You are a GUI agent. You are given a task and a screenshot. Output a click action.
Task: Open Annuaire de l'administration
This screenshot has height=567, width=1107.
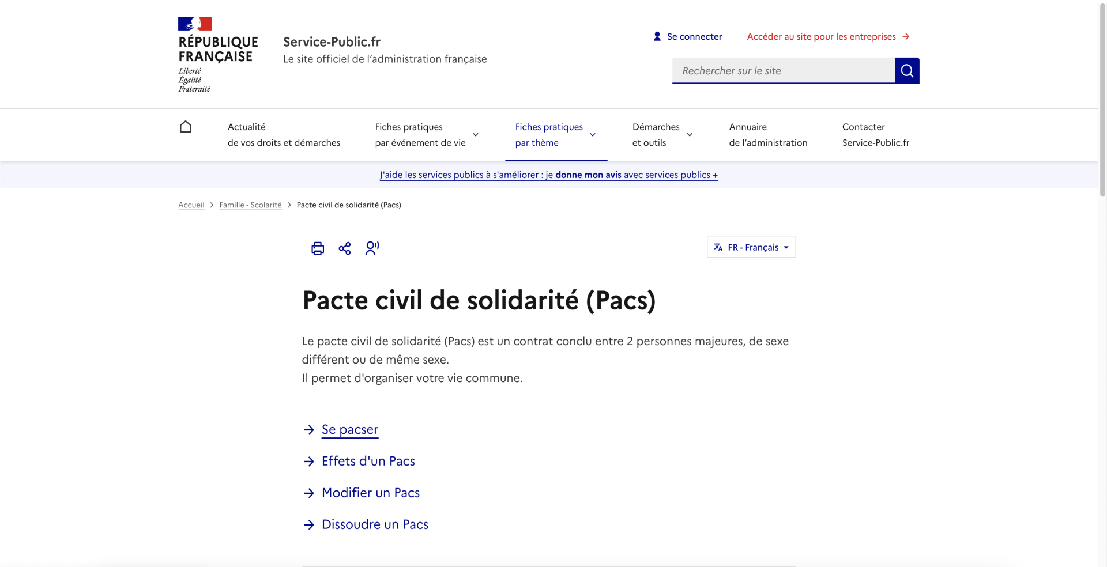pos(768,135)
